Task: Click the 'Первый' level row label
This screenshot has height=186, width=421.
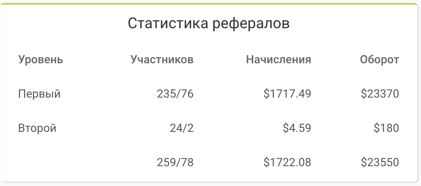Action: pyautogui.click(x=39, y=94)
